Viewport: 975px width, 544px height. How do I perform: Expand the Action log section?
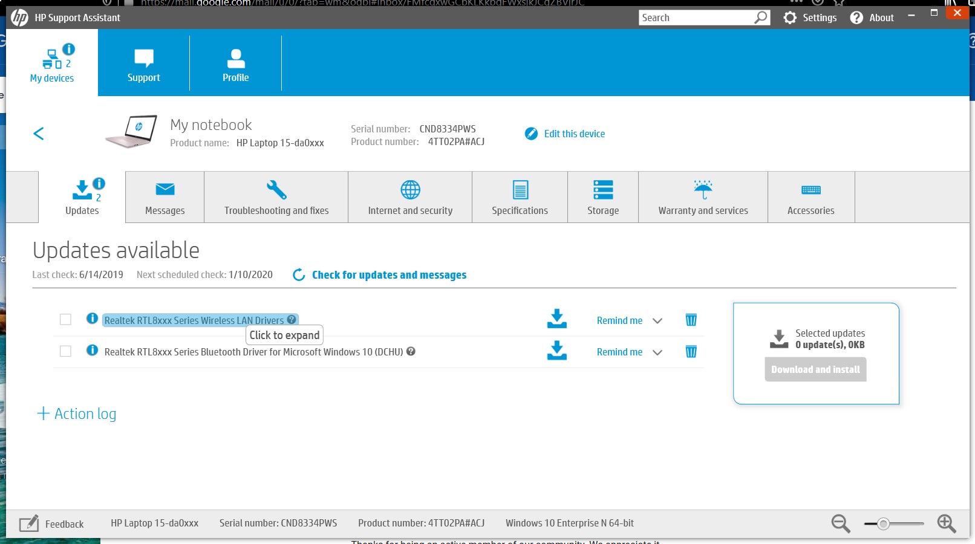[76, 413]
